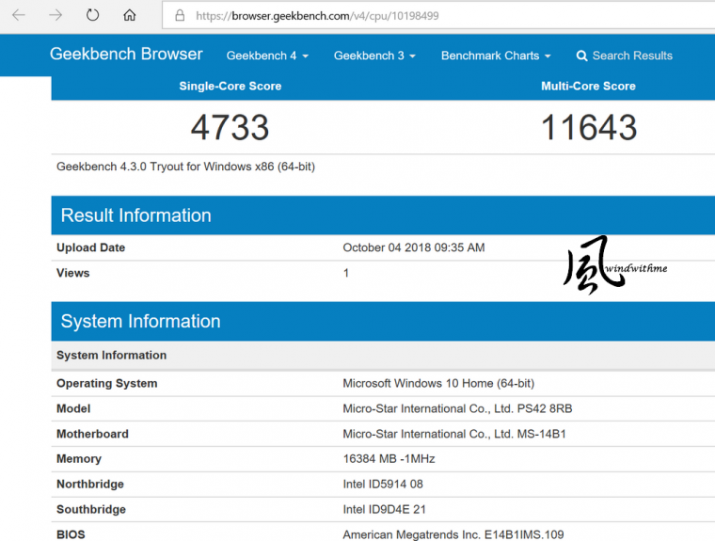The height and width of the screenshot is (541, 715).
Task: Select the Multi-Core Score column header
Action: (588, 86)
